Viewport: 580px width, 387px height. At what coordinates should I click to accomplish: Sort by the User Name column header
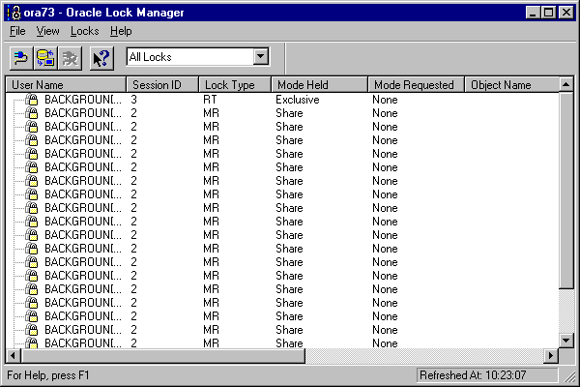pos(66,85)
